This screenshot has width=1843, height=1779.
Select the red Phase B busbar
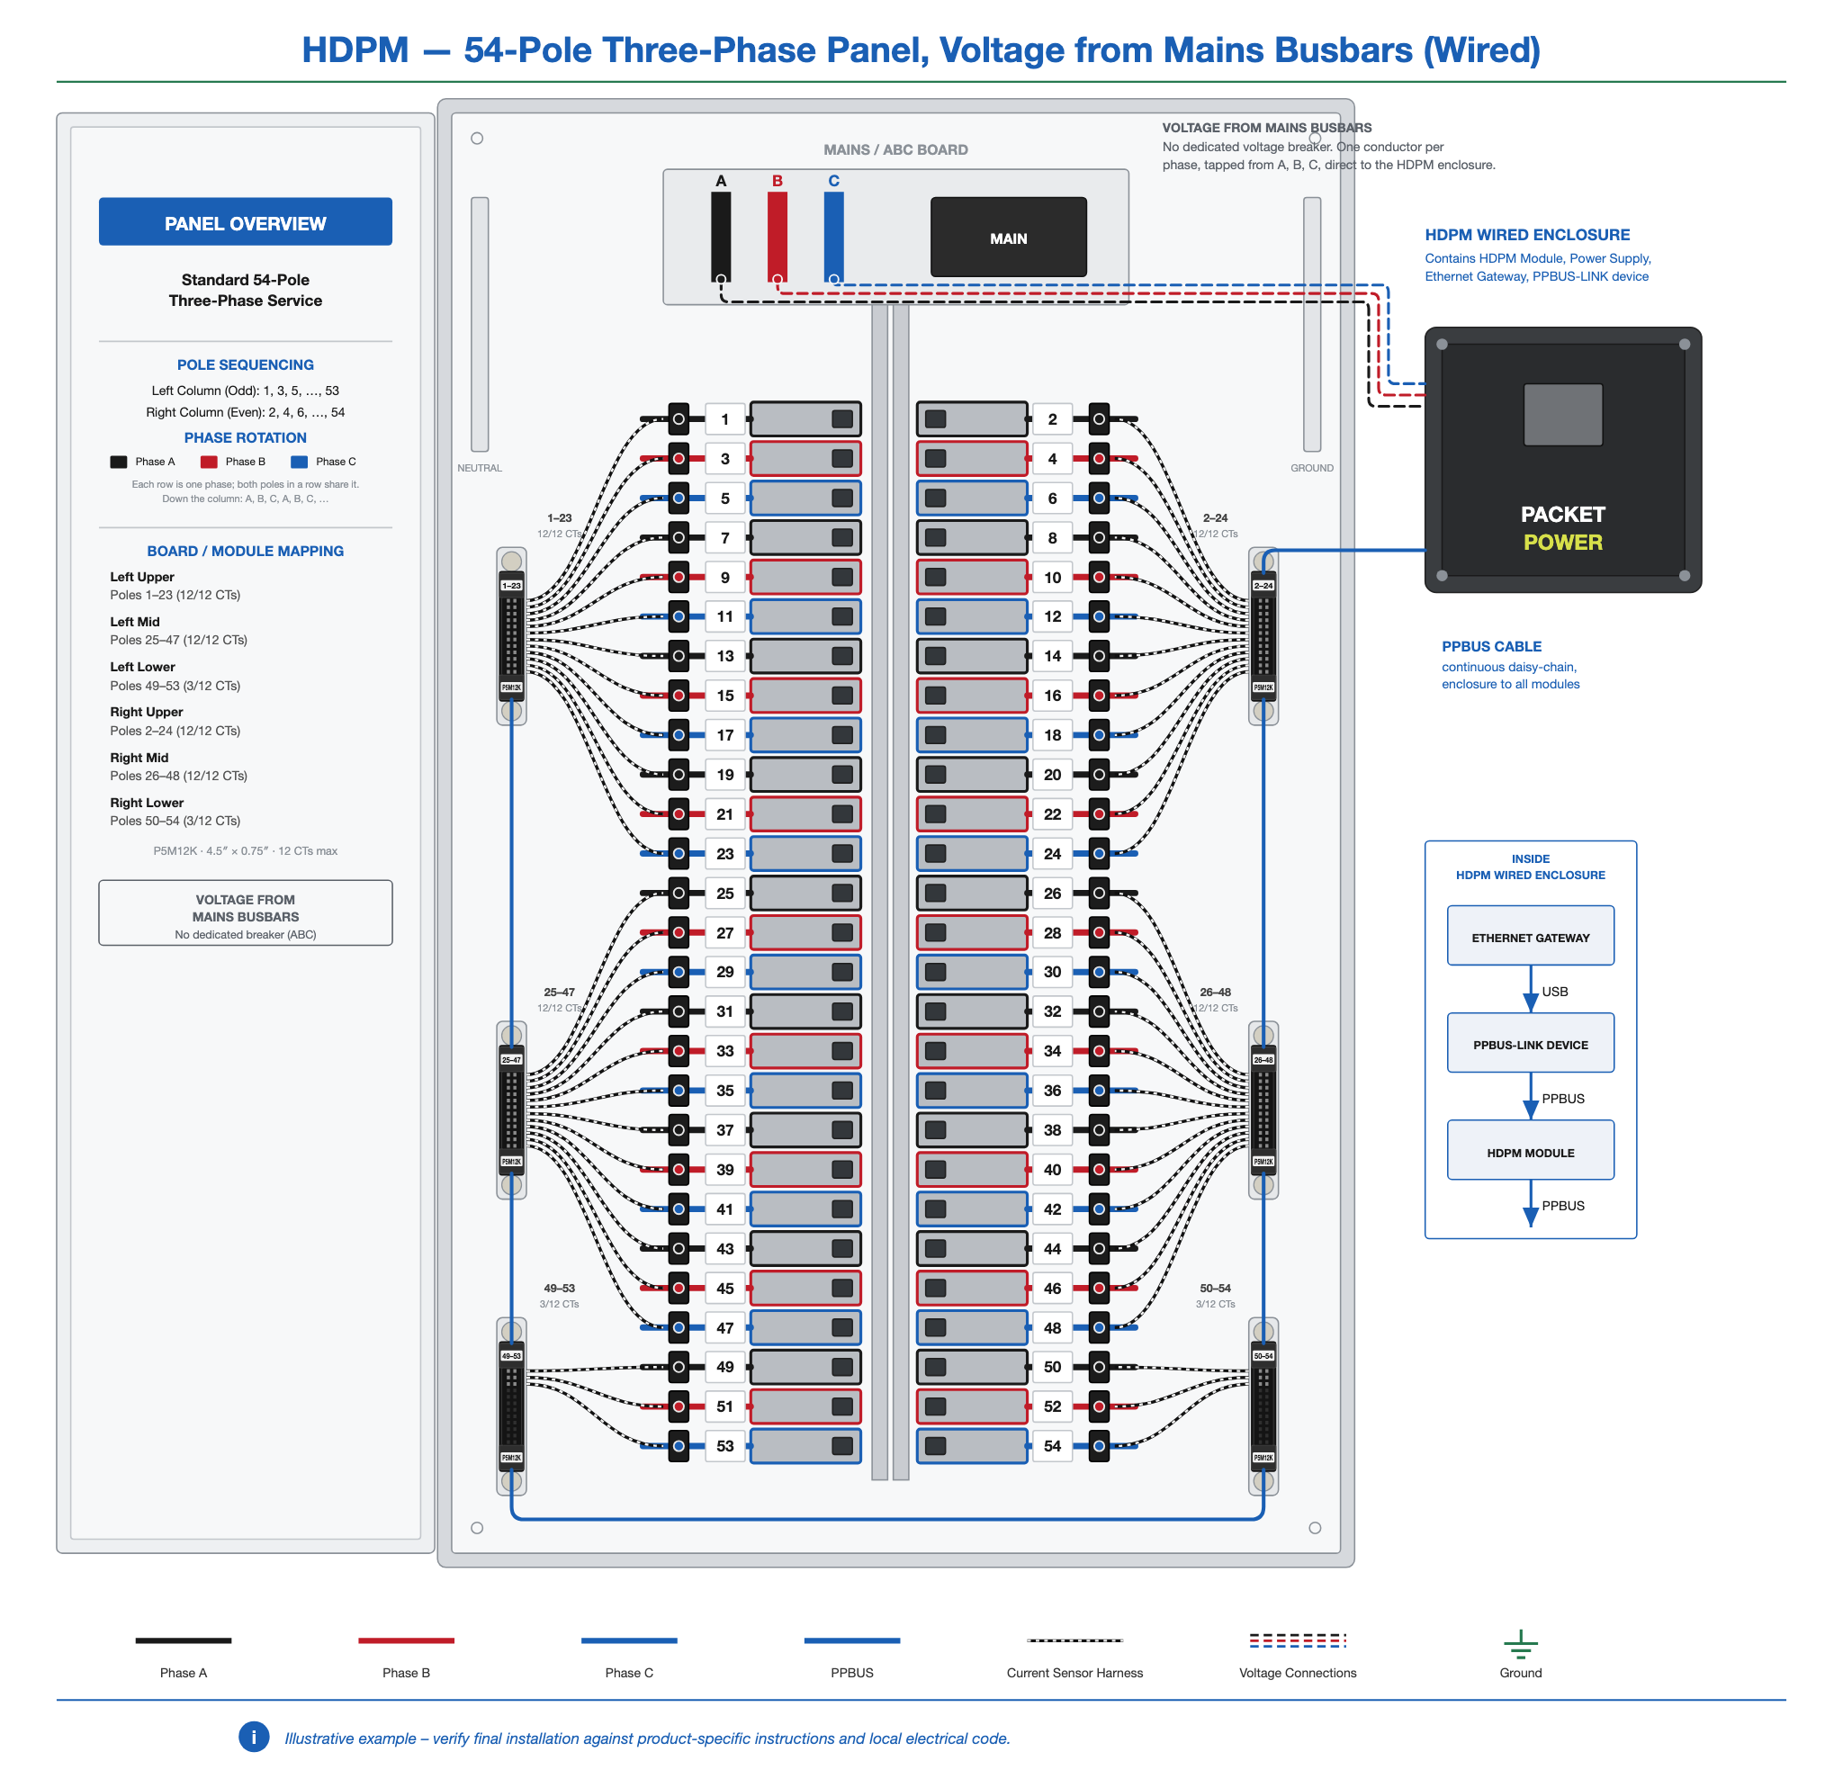[x=777, y=236]
